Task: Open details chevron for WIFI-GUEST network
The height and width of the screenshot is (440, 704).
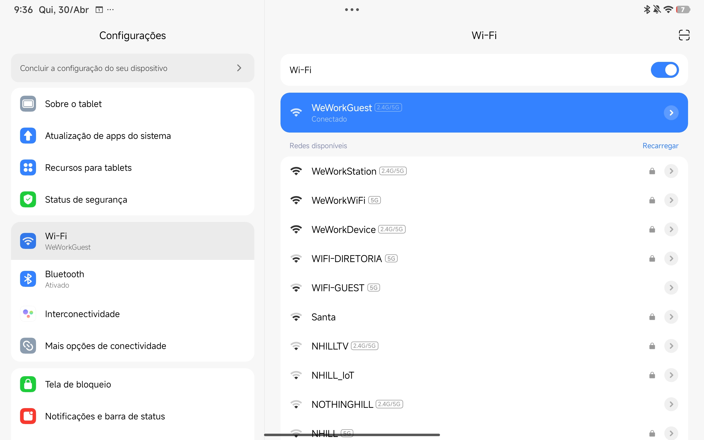Action: pyautogui.click(x=671, y=288)
